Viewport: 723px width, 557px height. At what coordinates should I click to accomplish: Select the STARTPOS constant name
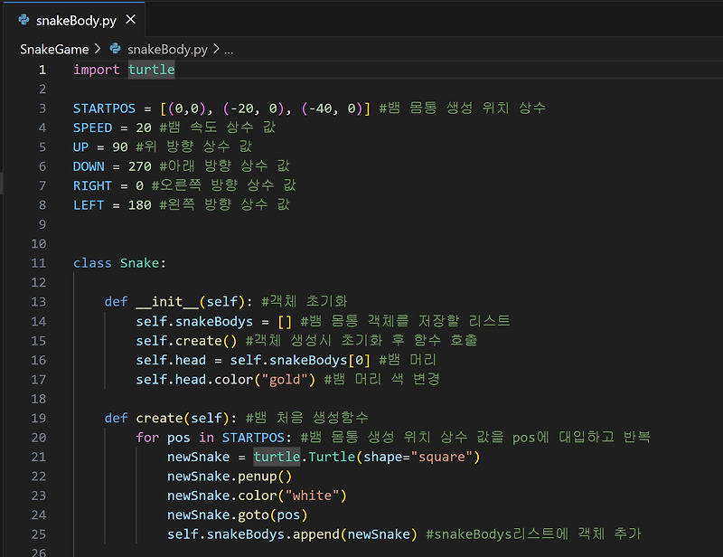click(103, 108)
